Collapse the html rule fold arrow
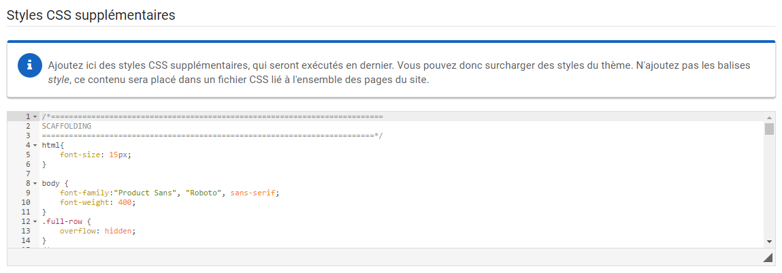The image size is (782, 273). coord(35,145)
